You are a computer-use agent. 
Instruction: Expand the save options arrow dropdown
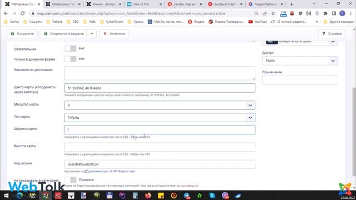(92, 33)
